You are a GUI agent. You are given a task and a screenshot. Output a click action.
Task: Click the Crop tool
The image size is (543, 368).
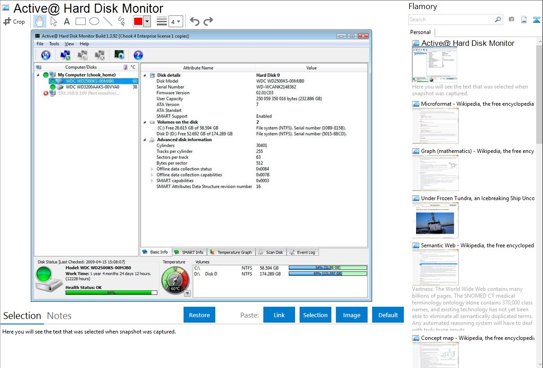[x=14, y=21]
